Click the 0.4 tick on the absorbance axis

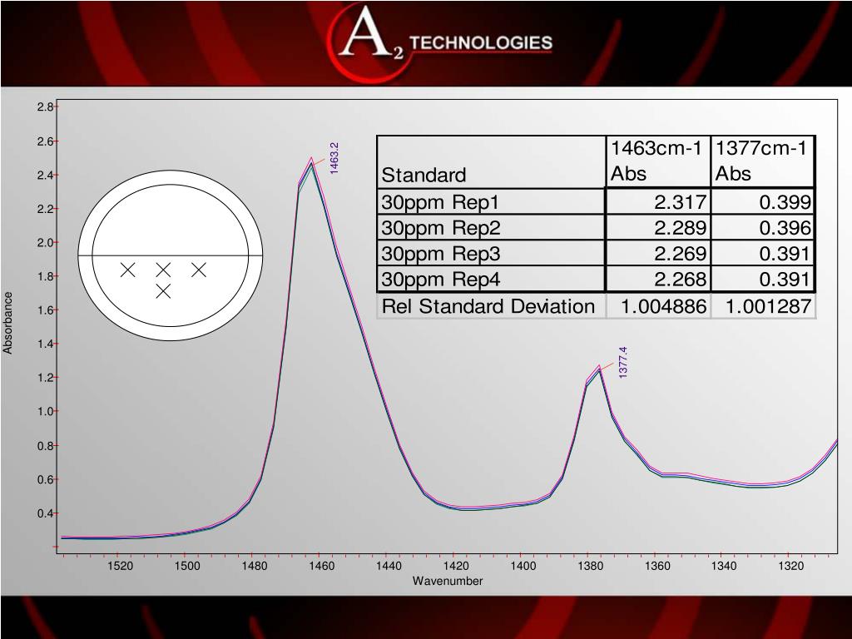point(45,513)
